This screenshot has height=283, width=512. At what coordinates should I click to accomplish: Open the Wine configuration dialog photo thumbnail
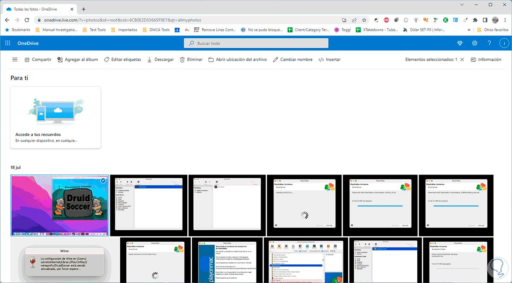[x=64, y=260]
